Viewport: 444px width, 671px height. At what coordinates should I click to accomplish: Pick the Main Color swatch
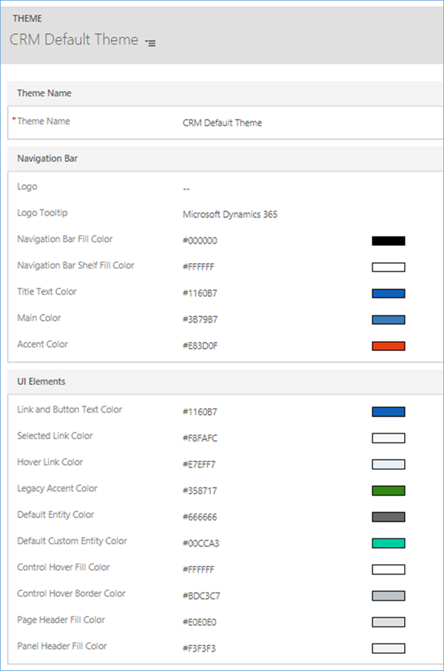click(x=388, y=320)
